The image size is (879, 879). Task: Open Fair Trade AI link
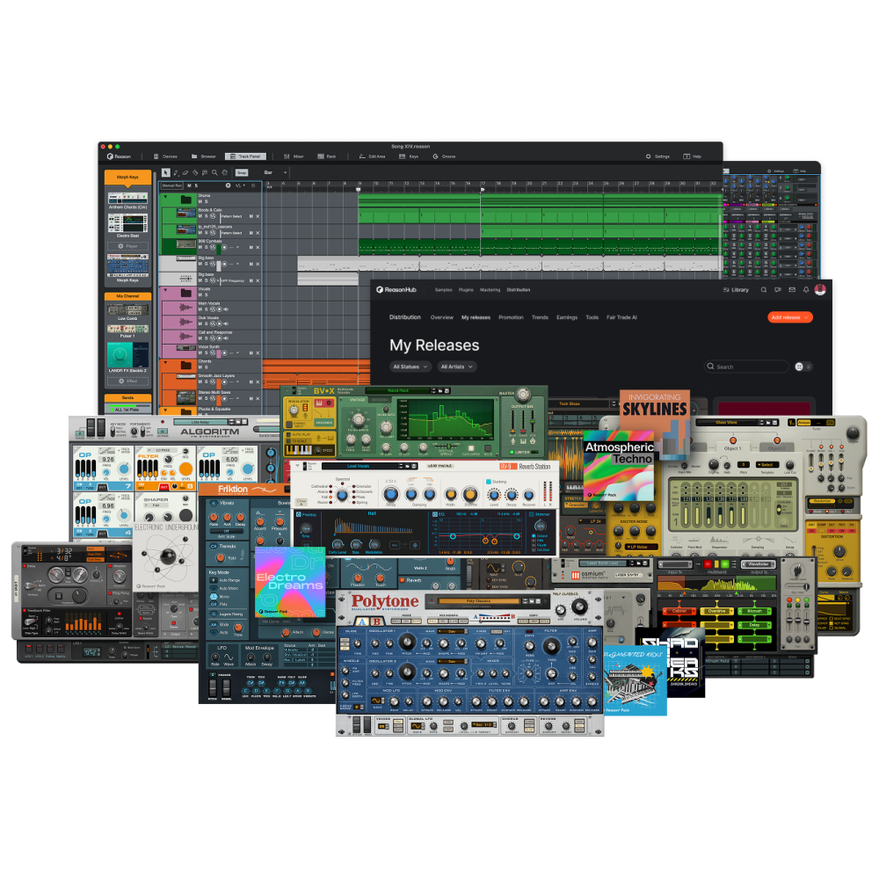[621, 317]
